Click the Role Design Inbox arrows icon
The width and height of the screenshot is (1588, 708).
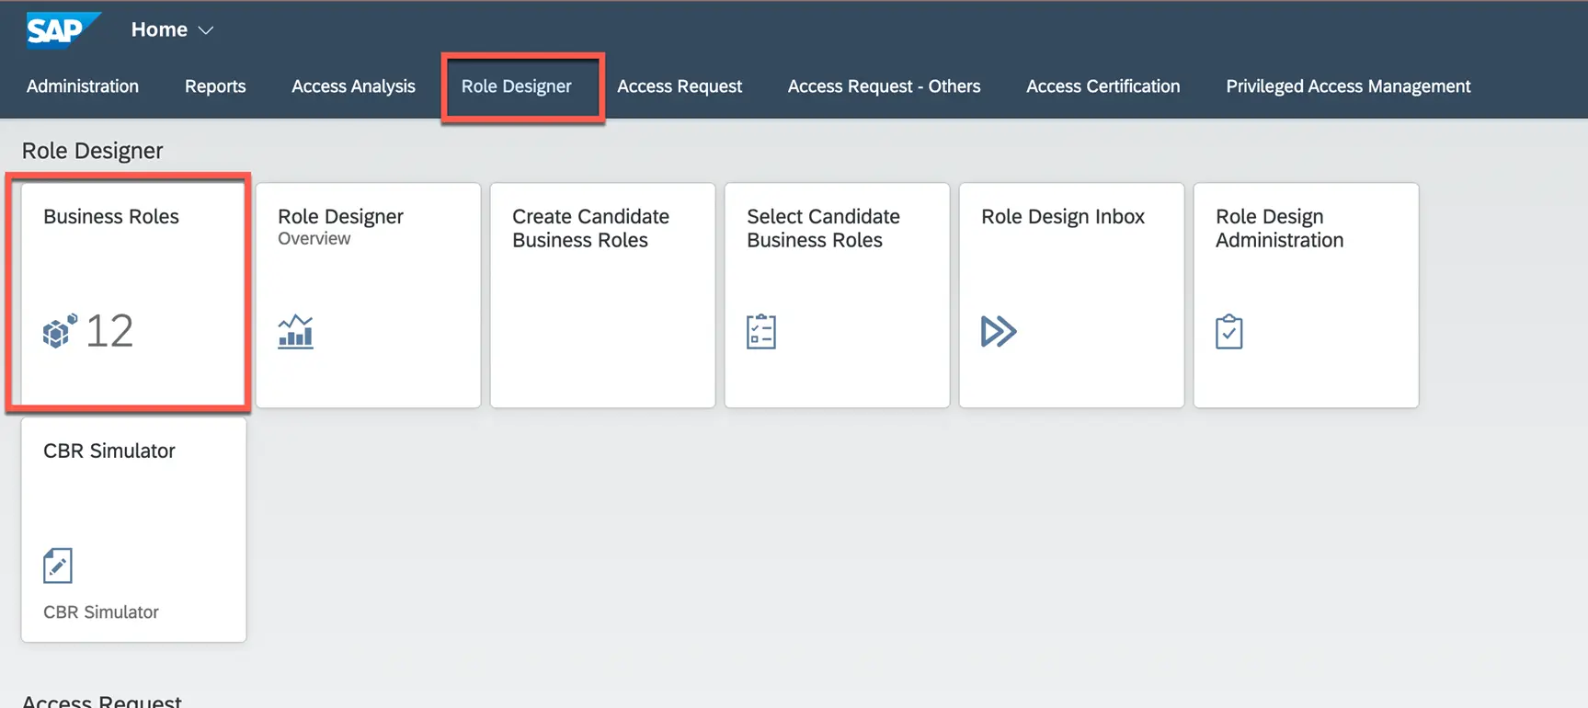999,331
